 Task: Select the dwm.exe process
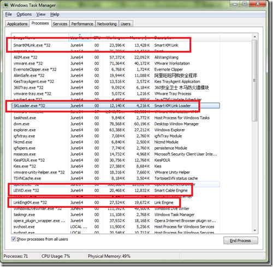[x=116, y=124]
